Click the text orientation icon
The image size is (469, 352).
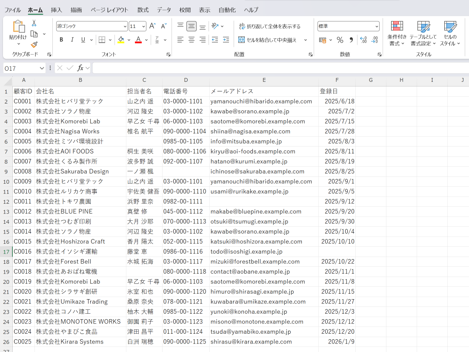click(x=215, y=26)
